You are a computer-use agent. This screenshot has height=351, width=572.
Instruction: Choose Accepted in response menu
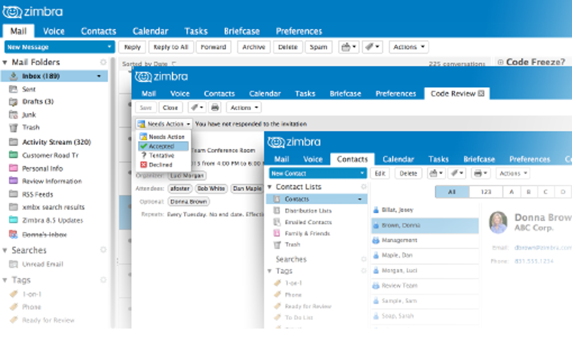click(163, 146)
